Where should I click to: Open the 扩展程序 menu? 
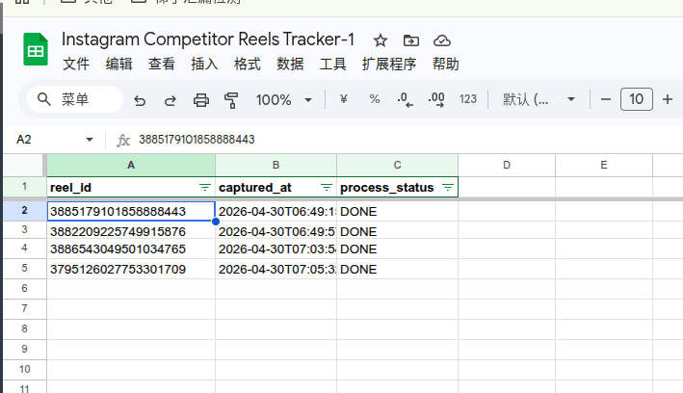(389, 64)
